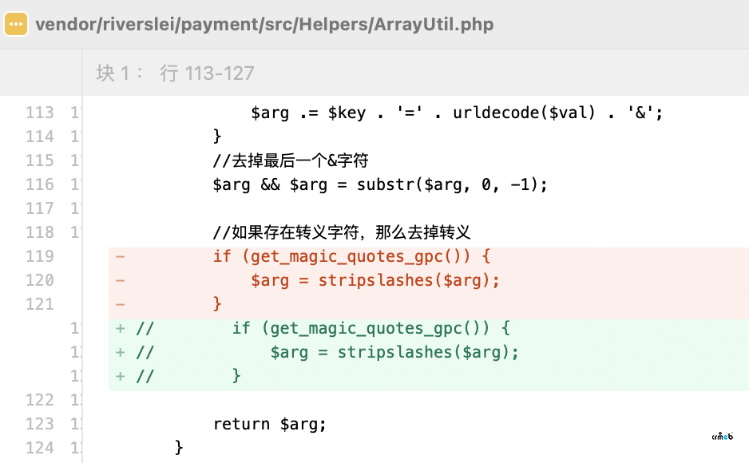
Task: Select removed line 120 minus marker
Action: [x=121, y=281]
